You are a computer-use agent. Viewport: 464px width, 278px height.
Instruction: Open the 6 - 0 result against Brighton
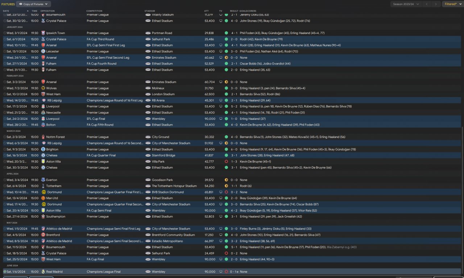[x=234, y=149]
